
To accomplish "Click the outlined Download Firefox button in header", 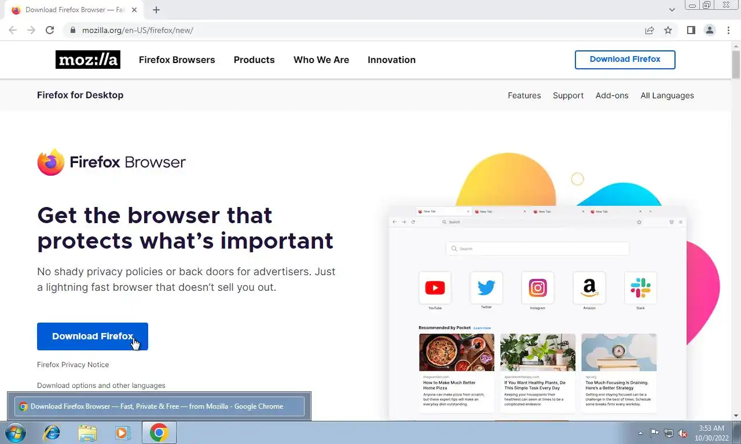I will tap(625, 60).
